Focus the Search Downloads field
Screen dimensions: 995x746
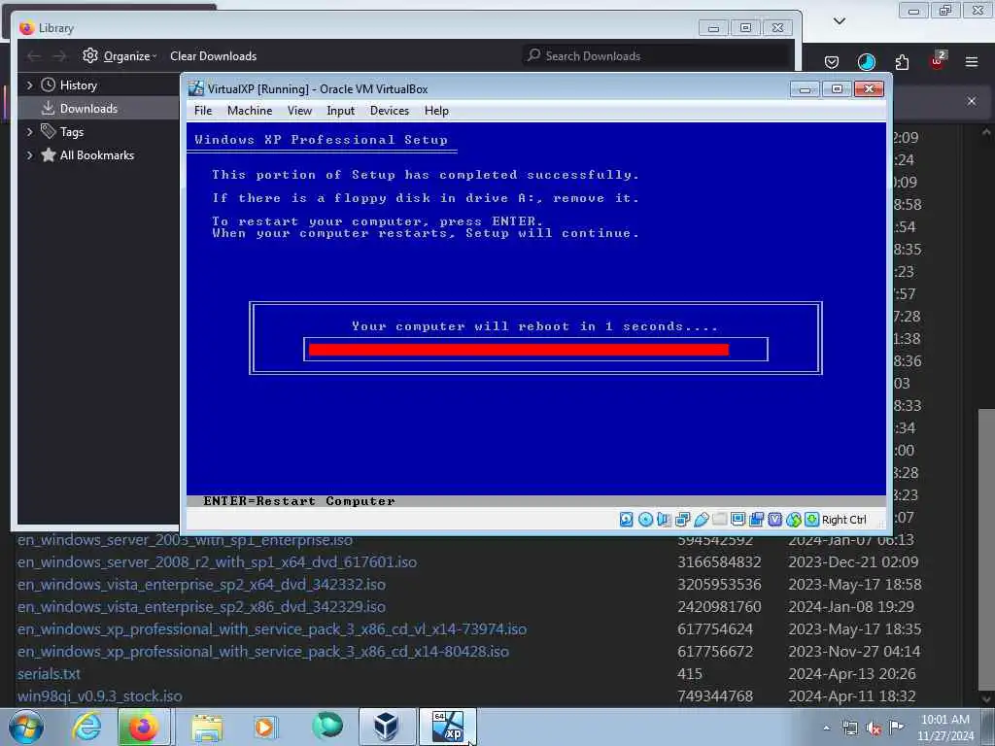656,55
